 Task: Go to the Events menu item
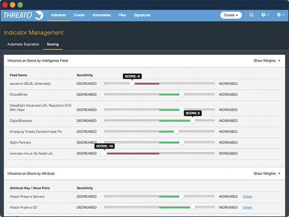[x=80, y=15]
